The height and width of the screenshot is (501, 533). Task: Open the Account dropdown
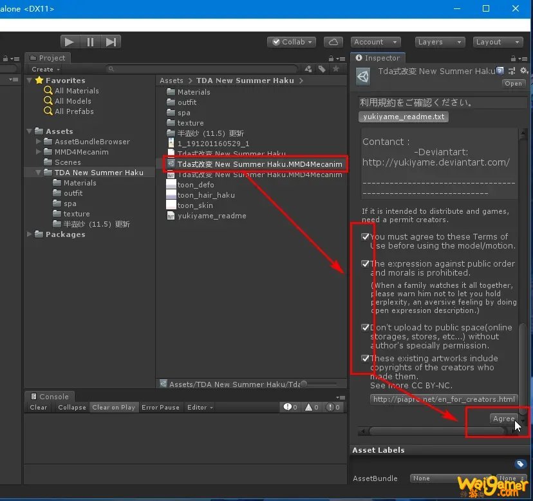coord(376,42)
